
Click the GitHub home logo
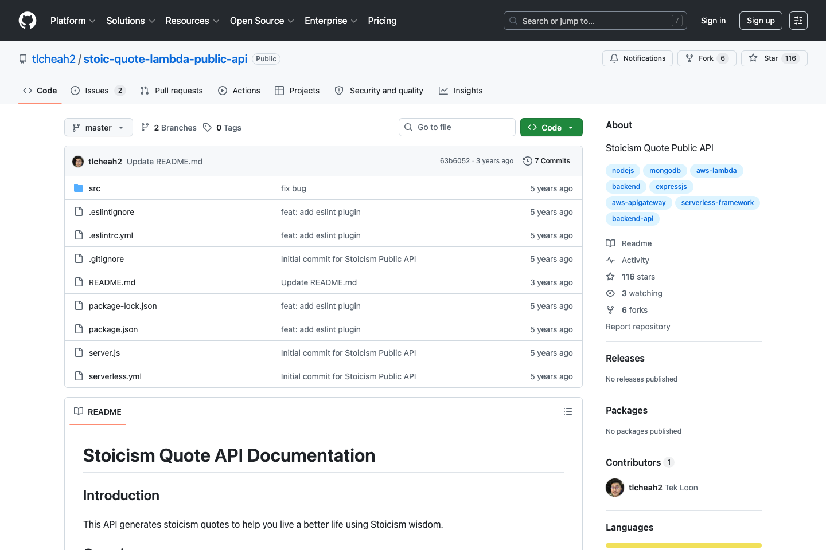click(x=27, y=21)
